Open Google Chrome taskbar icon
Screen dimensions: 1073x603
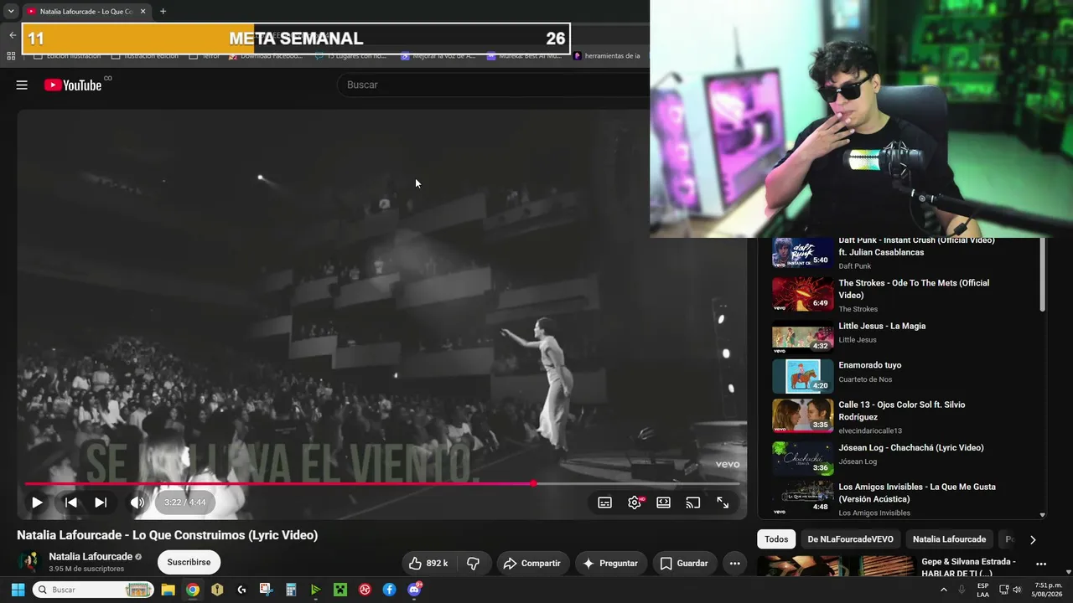pyautogui.click(x=193, y=590)
